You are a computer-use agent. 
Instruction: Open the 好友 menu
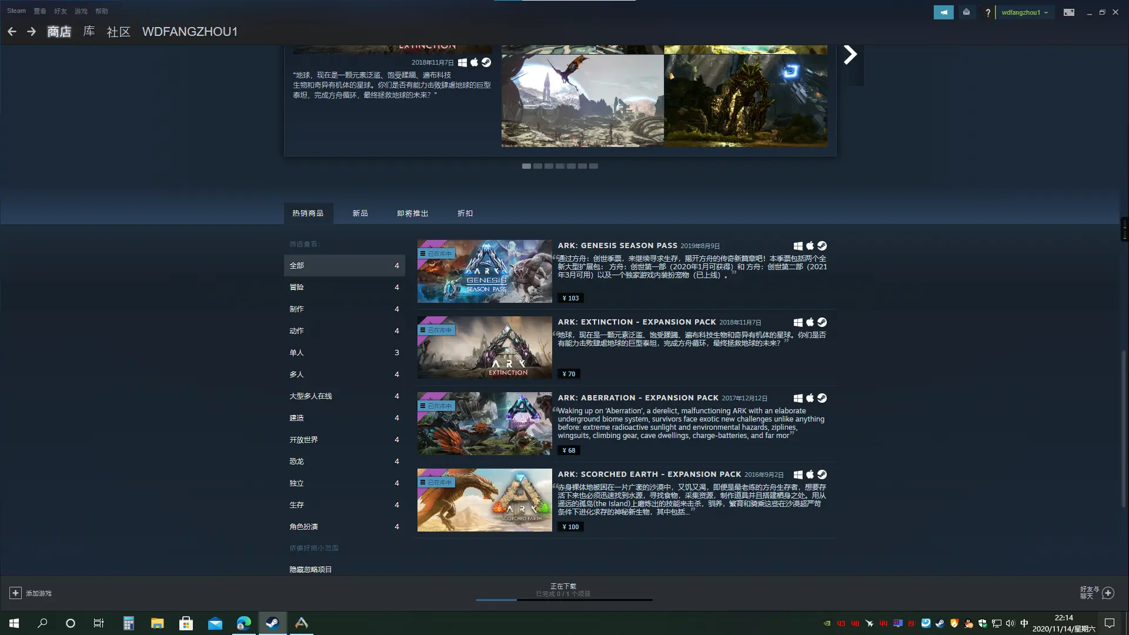pos(61,11)
